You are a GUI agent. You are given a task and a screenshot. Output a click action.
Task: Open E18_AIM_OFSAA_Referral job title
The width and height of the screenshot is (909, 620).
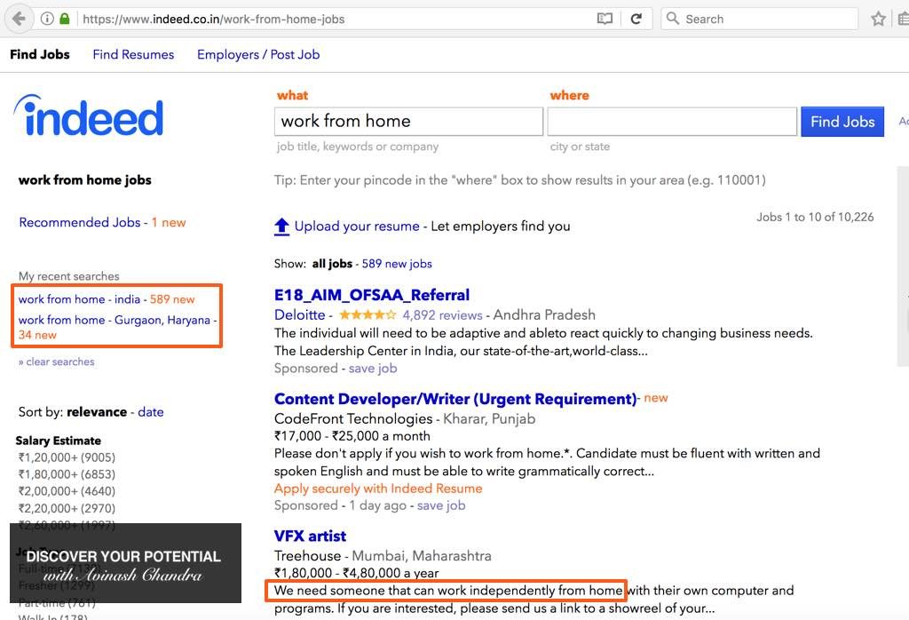tap(372, 295)
